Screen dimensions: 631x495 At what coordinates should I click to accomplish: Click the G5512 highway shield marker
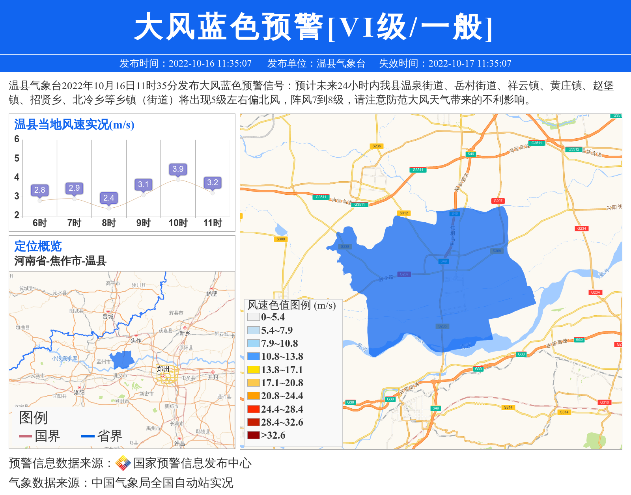pos(573,149)
